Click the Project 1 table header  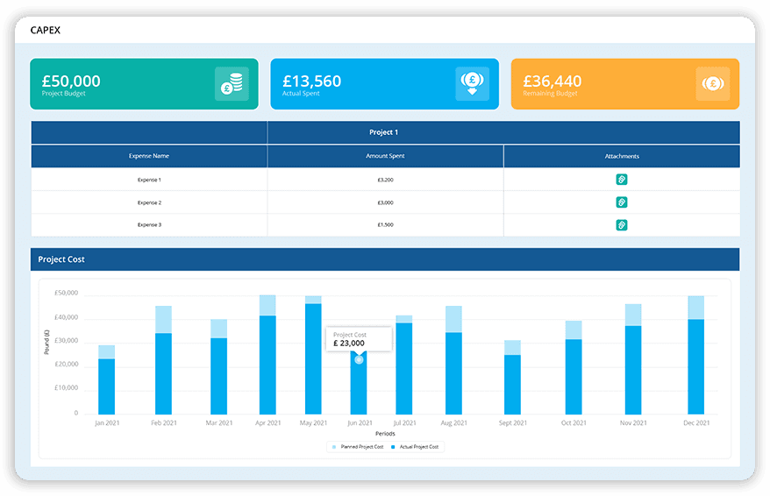tap(383, 132)
